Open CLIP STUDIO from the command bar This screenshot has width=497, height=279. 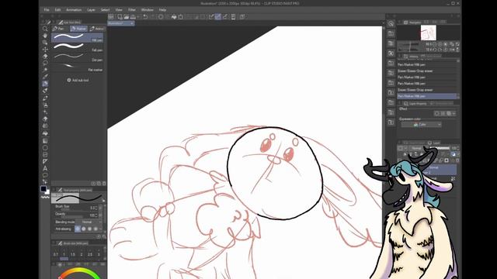pos(111,17)
